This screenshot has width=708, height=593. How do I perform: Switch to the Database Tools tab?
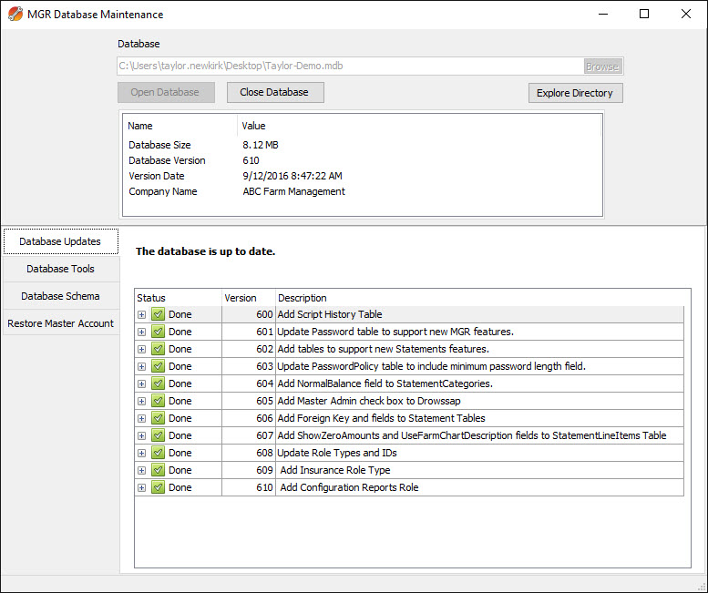tap(60, 269)
